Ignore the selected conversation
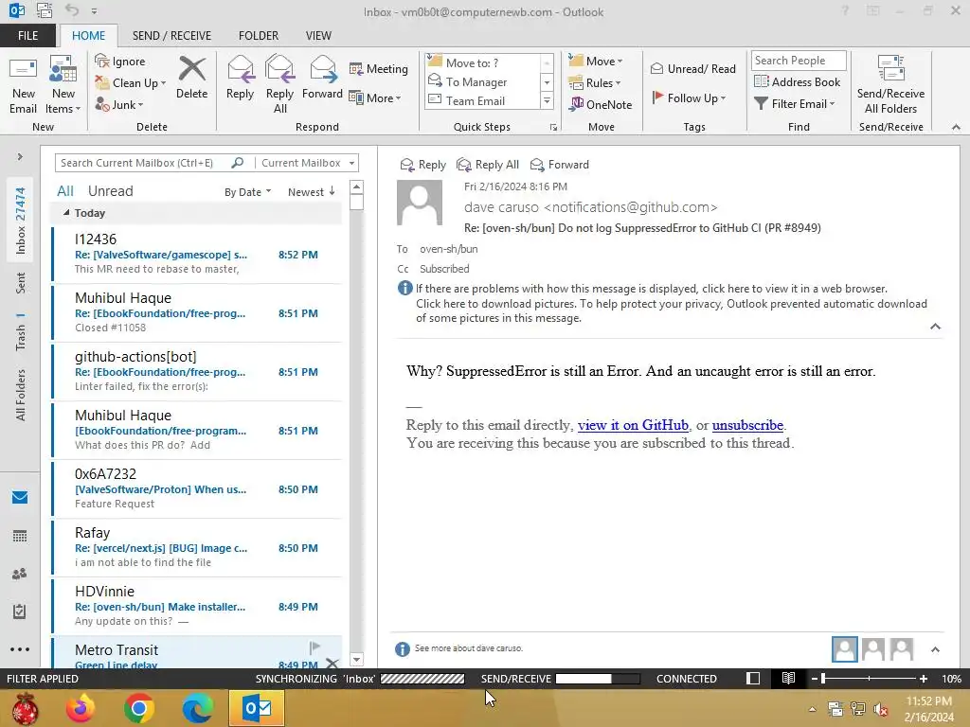Screen dimensions: 970x727 point(120,62)
